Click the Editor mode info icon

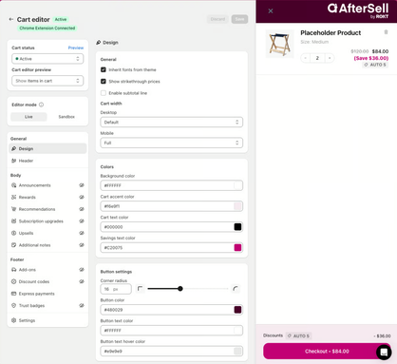coord(41,105)
